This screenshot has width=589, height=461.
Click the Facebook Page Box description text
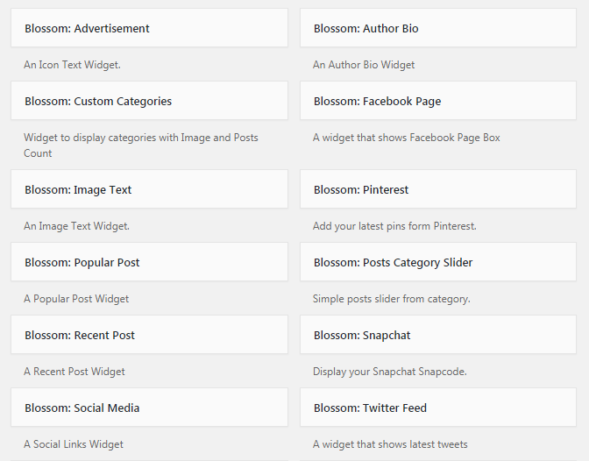pyautogui.click(x=406, y=138)
